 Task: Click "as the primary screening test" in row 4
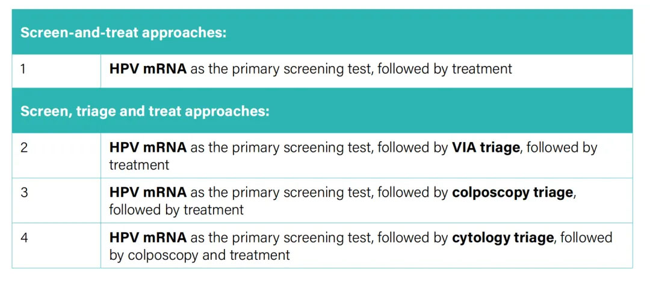pos(280,238)
